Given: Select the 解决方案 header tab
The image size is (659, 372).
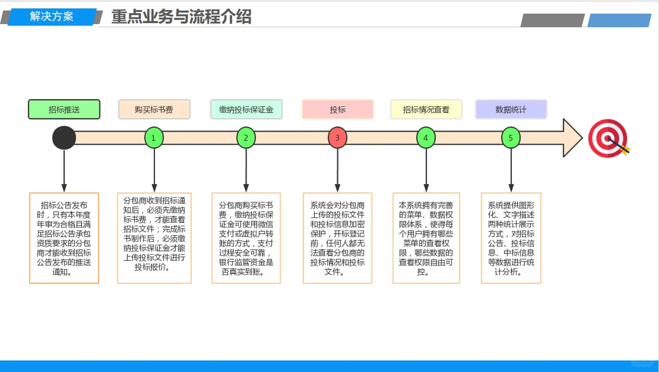Looking at the screenshot, I should [x=51, y=17].
